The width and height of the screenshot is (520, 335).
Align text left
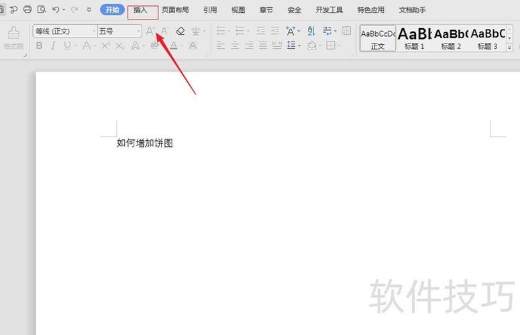pos(221,46)
